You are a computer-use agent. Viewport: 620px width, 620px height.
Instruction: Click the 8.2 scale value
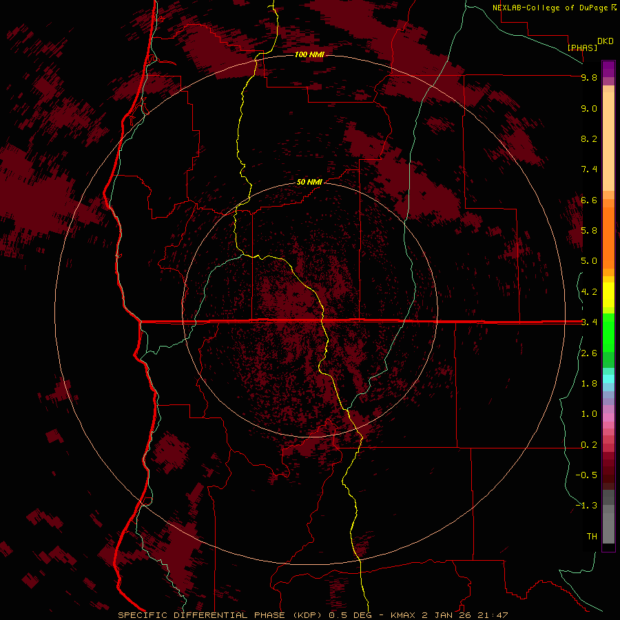(589, 139)
